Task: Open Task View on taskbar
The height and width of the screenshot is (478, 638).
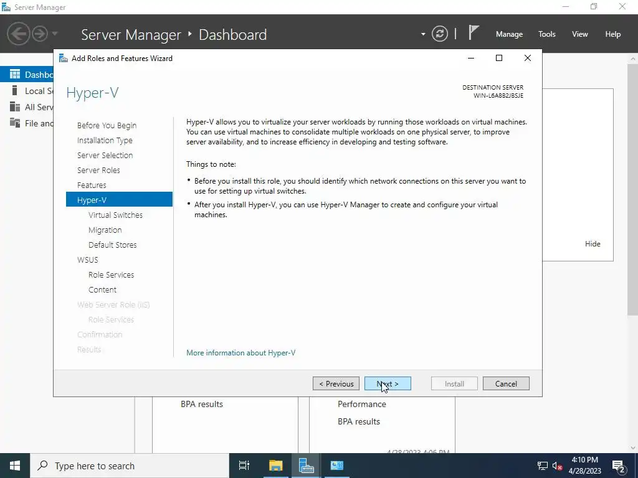Action: 244,466
